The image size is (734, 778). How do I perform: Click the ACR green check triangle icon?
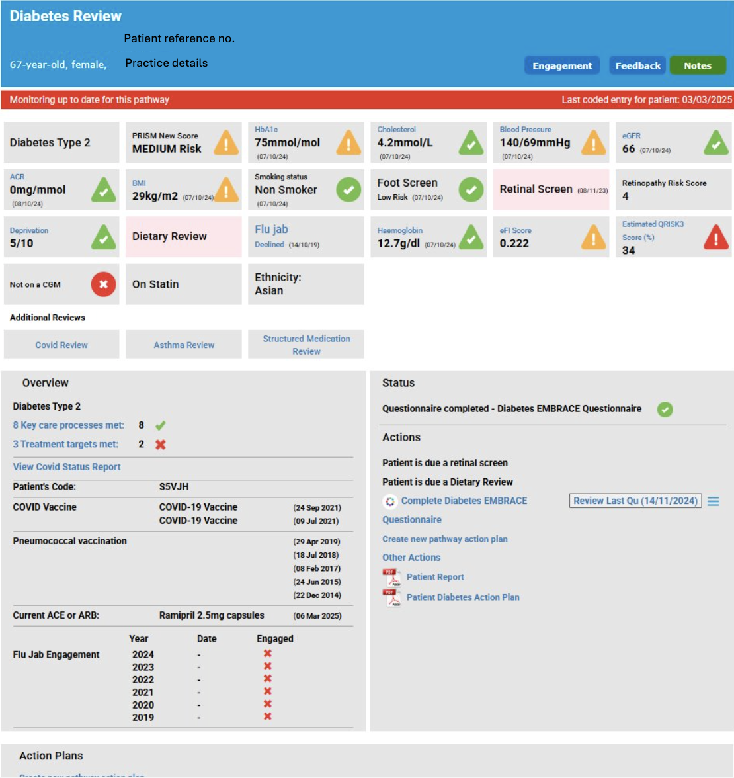click(104, 190)
